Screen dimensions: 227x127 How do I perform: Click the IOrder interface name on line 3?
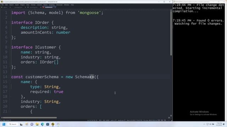(42, 23)
